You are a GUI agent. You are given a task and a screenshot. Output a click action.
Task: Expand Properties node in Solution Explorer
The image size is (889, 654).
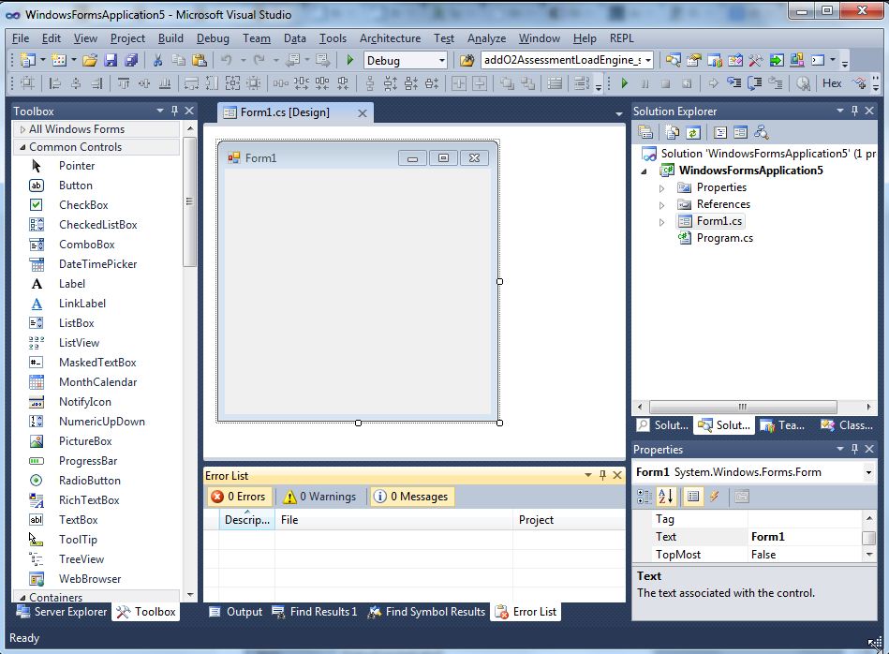pyautogui.click(x=661, y=187)
